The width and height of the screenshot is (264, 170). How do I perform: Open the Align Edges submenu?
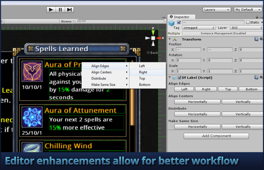(x=106, y=66)
